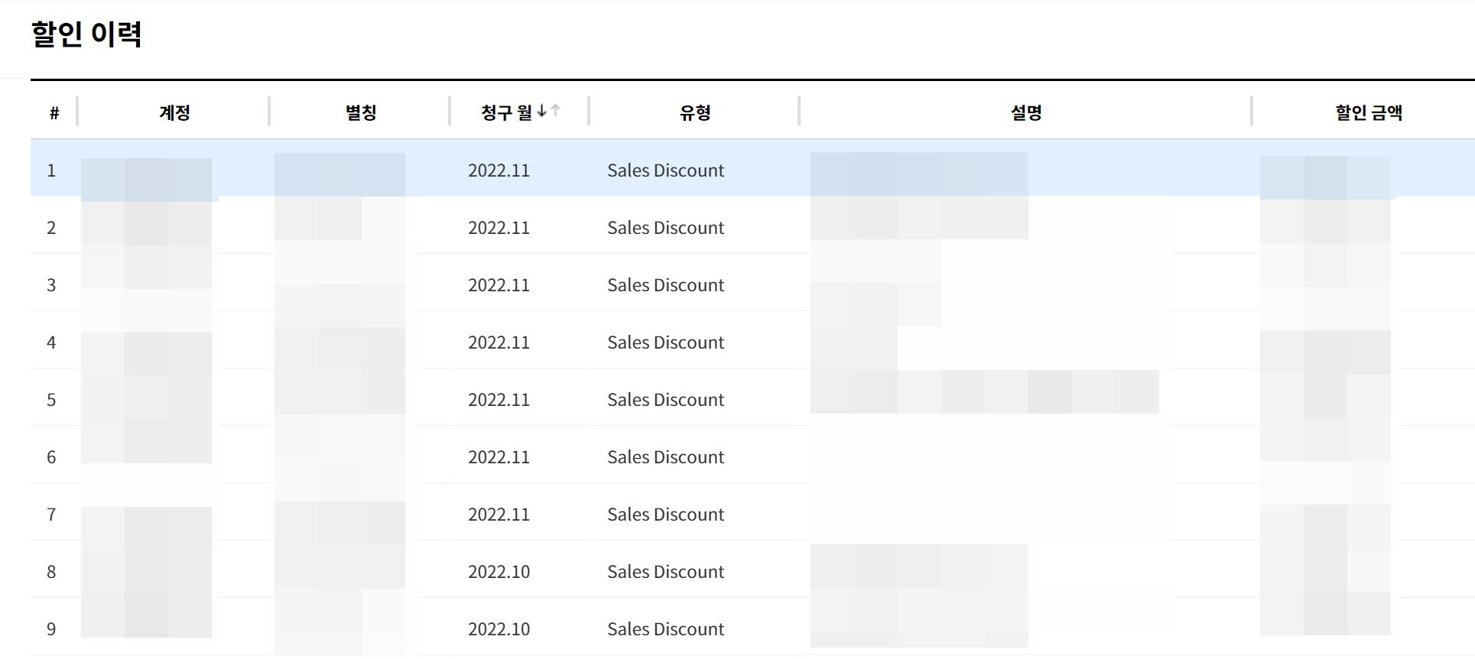Click Sales Discount in row 5

[x=665, y=400]
